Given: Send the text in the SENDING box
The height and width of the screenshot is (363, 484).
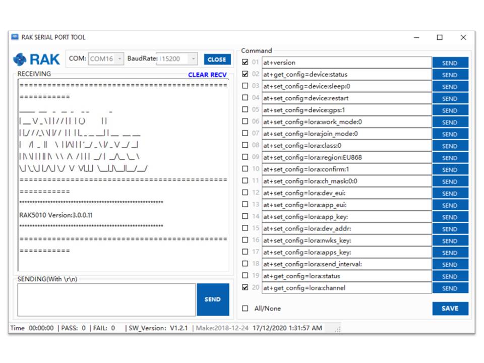Looking at the screenshot, I should pyautogui.click(x=213, y=299).
